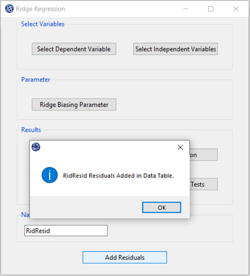Click the Ridge Regression app icon in title bar
The image size is (250, 276).
(9, 9)
